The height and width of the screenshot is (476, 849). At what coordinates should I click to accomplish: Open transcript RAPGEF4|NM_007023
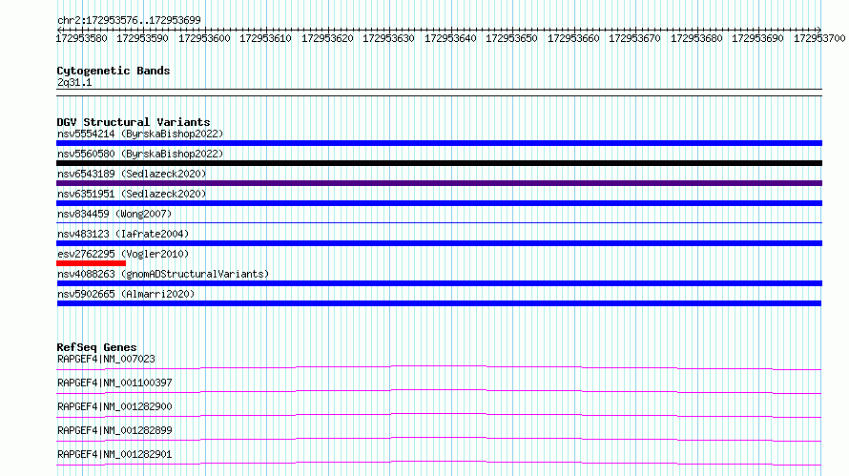coord(106,359)
